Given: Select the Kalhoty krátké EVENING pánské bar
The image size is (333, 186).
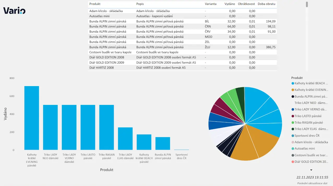Looking at the screenshot, I should coord(32,118).
